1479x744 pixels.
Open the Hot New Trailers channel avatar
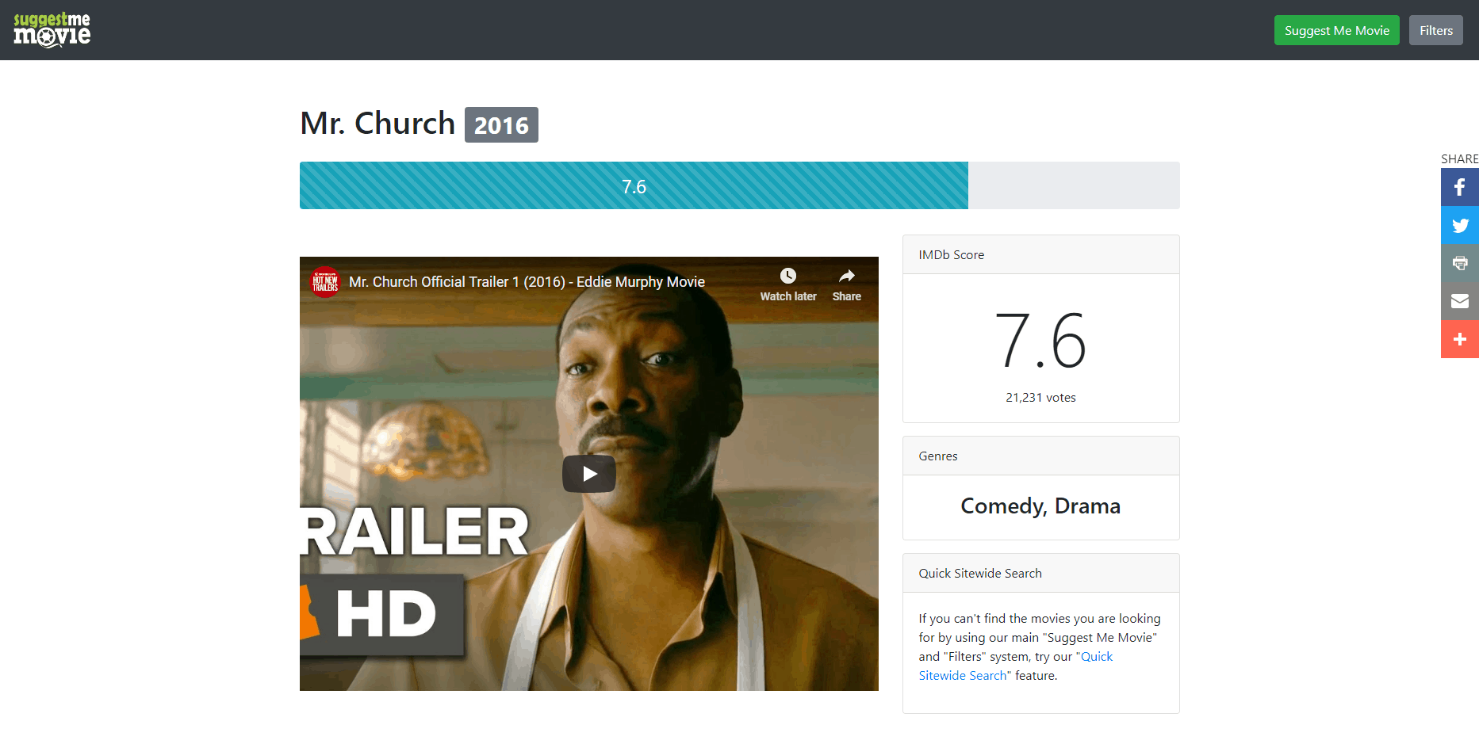point(325,282)
